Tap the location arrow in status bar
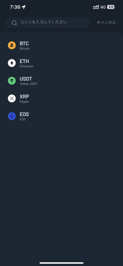The image size is (123, 266). tap(24, 7)
